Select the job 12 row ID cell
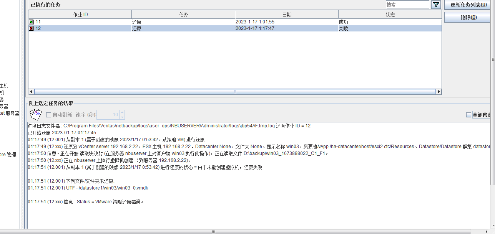 (80, 28)
